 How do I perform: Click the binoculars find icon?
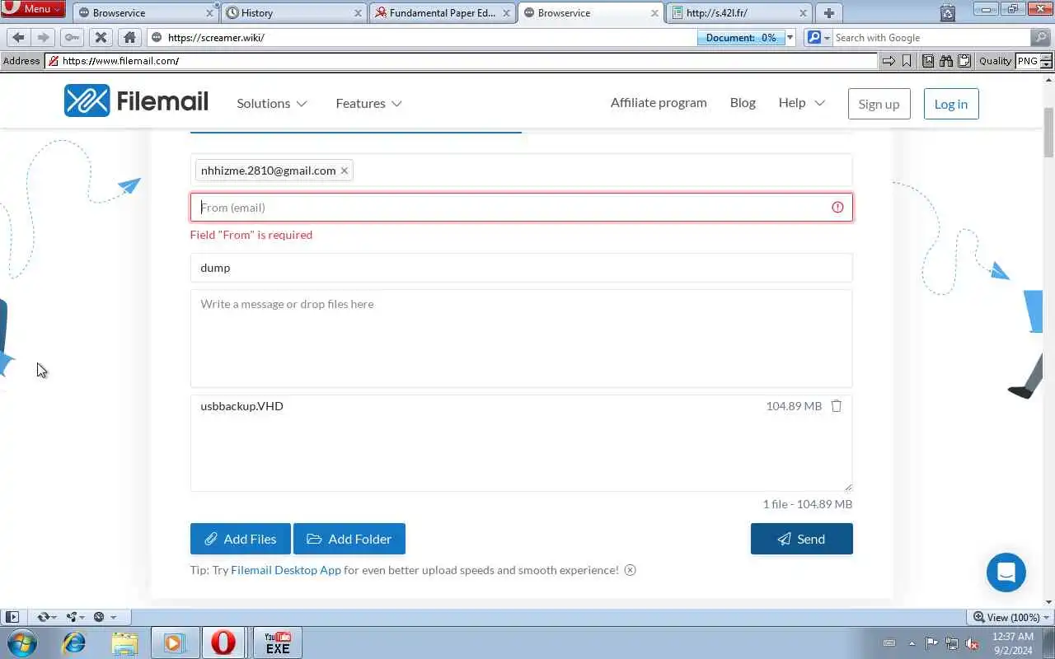coord(945,61)
